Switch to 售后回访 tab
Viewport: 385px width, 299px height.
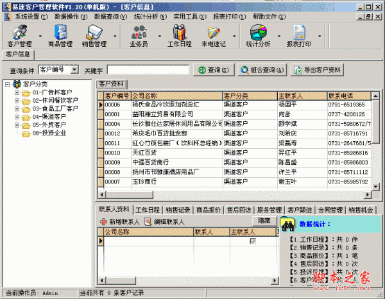239,210
